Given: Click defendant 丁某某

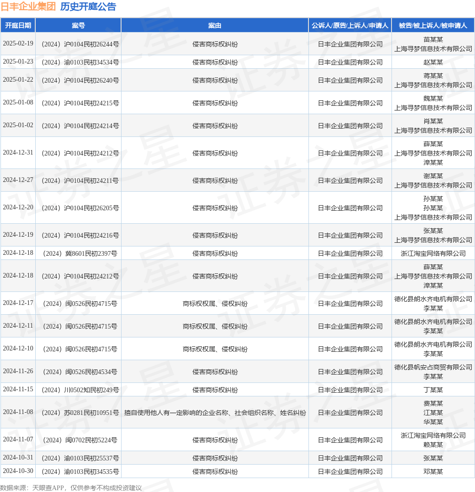Looking at the screenshot, I should [433, 390].
